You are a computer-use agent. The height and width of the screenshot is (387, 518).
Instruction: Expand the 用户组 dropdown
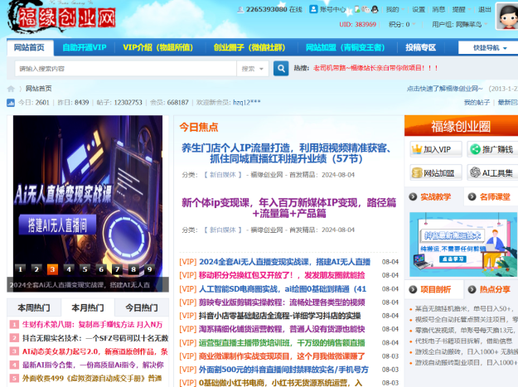pyautogui.click(x=459, y=24)
